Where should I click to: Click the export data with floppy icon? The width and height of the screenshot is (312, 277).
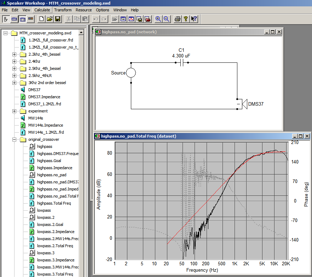pos(139,19)
